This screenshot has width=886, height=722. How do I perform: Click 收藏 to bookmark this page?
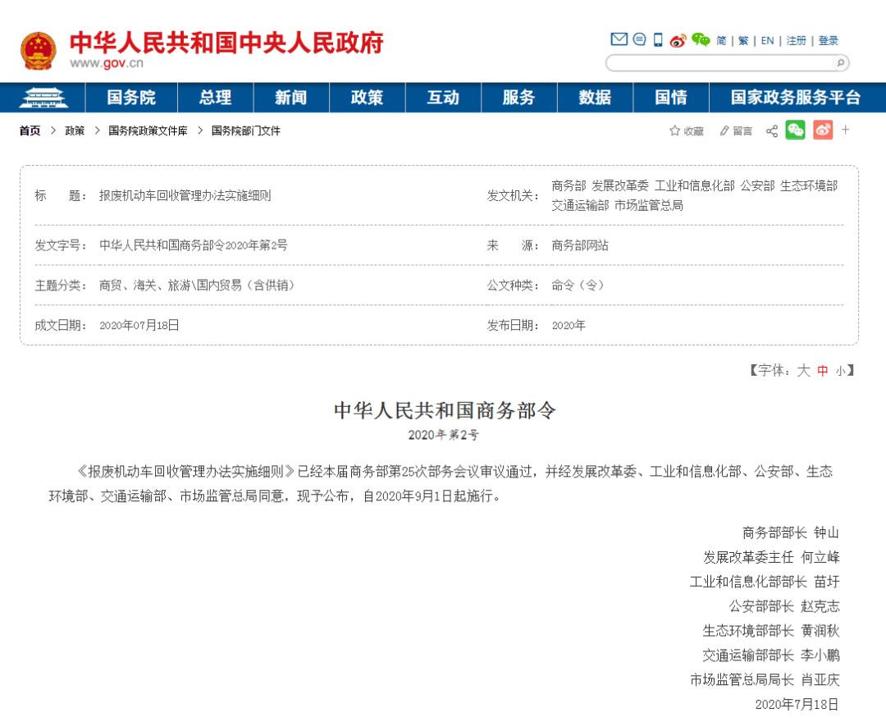[687, 131]
